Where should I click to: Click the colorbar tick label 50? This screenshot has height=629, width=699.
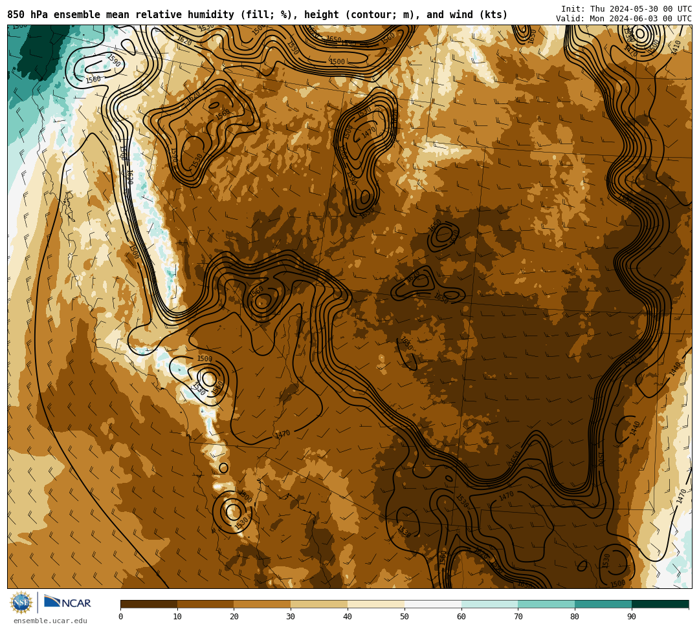coord(405,617)
